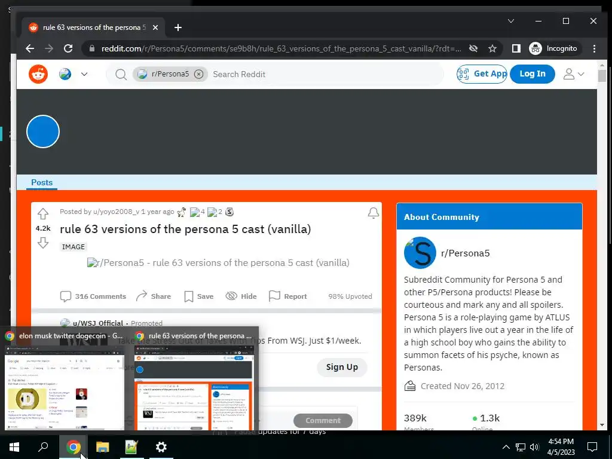612x459 pixels.
Task: Open File Explorer from the taskbar
Action: [102, 447]
